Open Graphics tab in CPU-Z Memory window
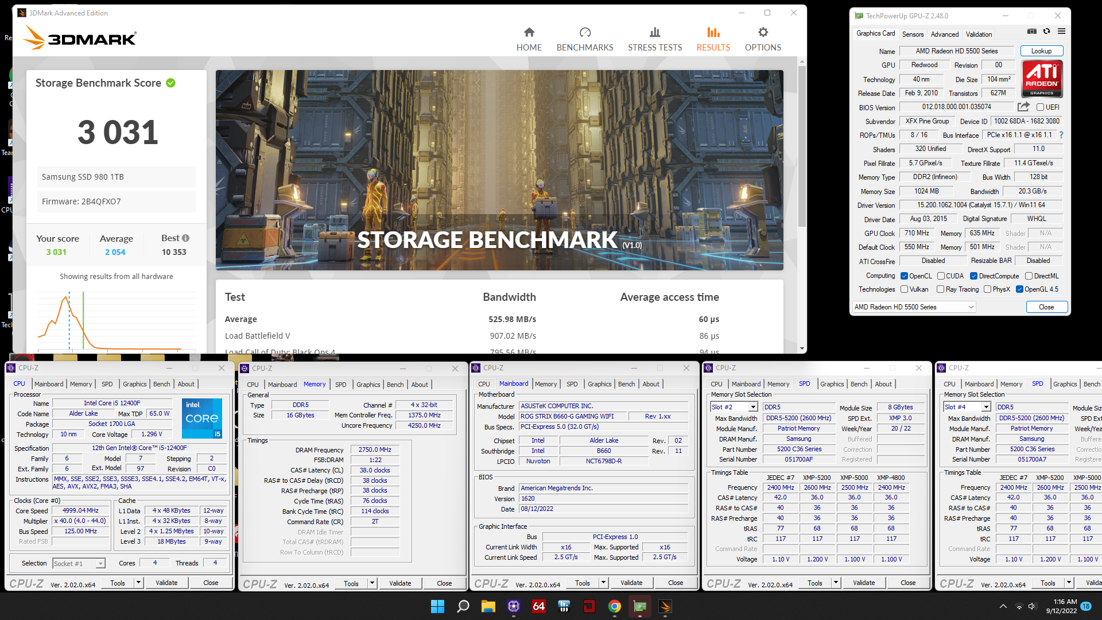The image size is (1102, 620). [x=368, y=385]
